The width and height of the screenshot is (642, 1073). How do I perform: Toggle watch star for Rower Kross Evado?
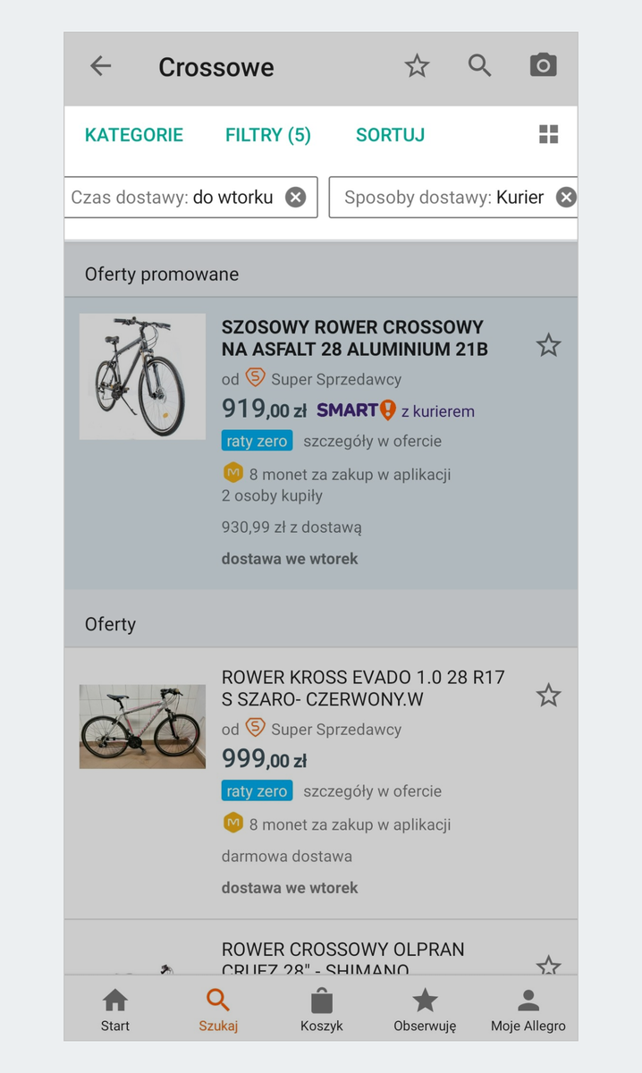pyautogui.click(x=548, y=695)
